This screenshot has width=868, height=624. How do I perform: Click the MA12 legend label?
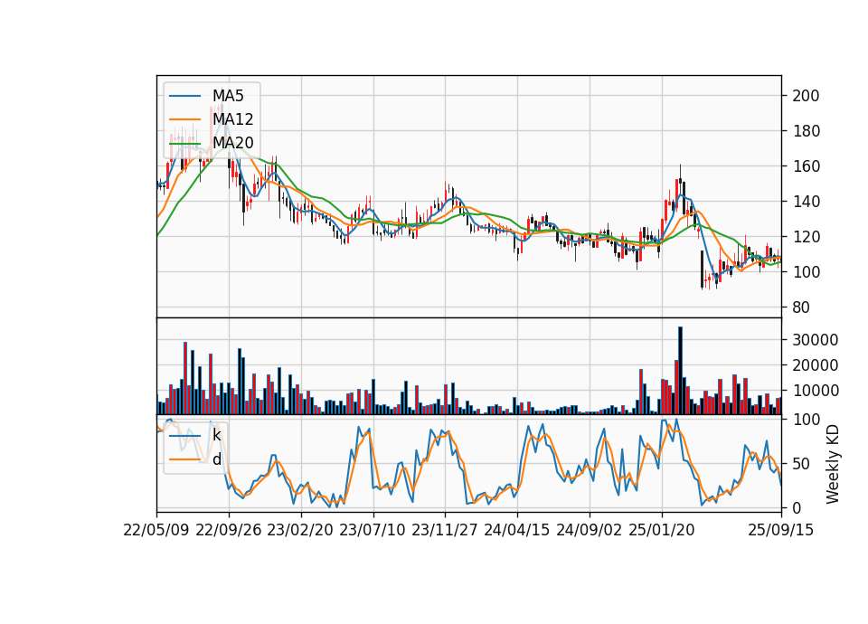point(233,119)
